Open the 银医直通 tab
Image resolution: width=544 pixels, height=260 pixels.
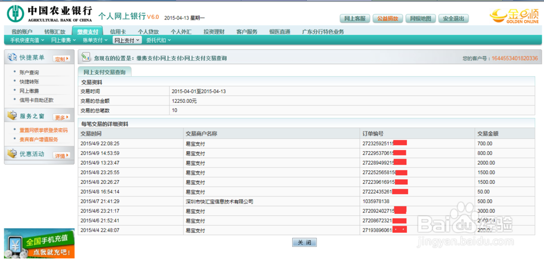pos(280,32)
